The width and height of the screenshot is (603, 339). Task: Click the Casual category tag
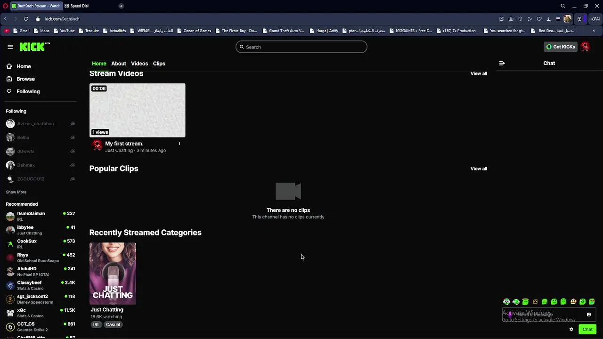pyautogui.click(x=113, y=324)
